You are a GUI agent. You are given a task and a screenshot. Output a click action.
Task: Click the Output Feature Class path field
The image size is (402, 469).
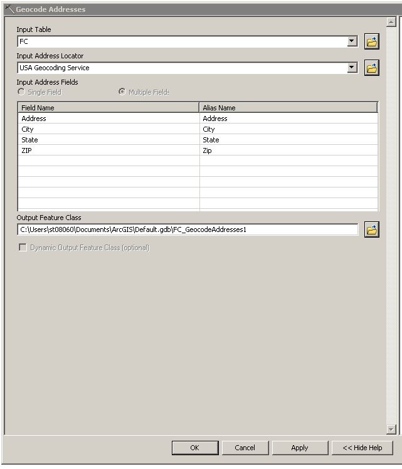click(x=188, y=229)
